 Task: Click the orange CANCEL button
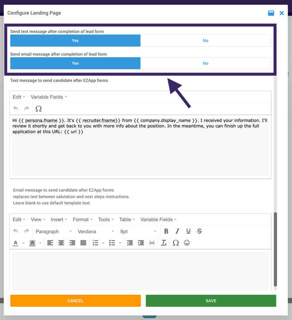[x=75, y=301]
